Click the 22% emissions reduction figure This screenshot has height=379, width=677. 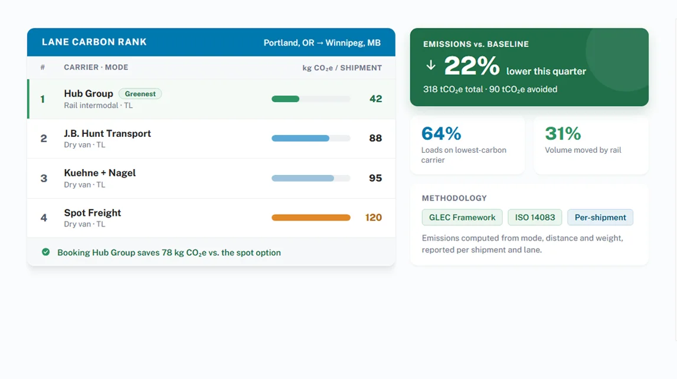click(x=472, y=66)
